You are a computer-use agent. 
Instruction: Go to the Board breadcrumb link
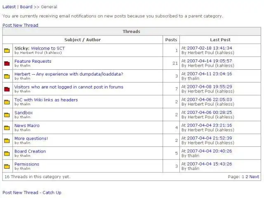26,7
